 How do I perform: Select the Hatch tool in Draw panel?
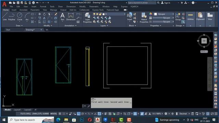click(x=33, y=22)
